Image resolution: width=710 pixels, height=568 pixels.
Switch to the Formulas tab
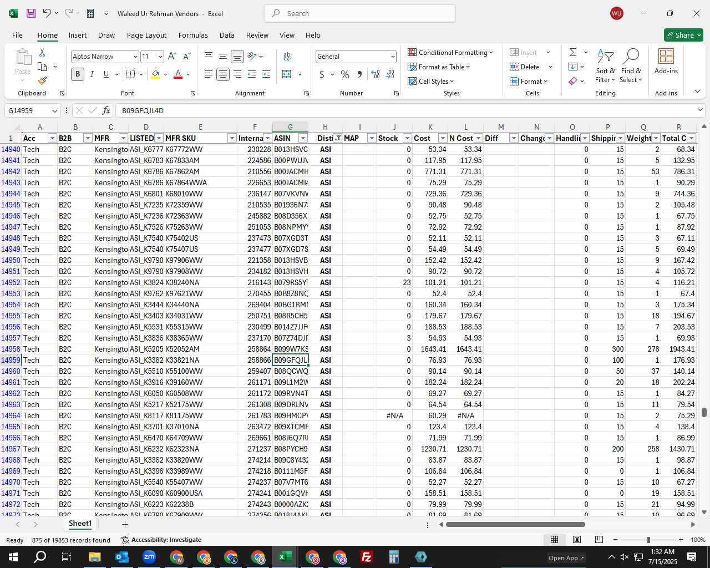(x=193, y=35)
